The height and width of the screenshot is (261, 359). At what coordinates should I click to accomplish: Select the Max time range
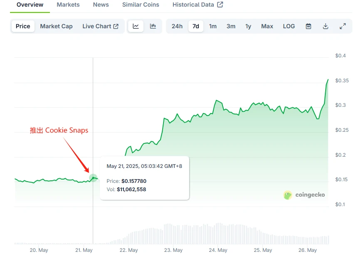coord(267,26)
